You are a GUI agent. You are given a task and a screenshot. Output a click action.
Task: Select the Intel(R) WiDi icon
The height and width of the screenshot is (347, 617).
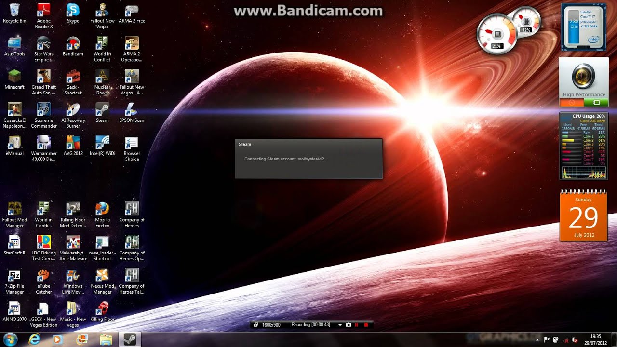[102, 146]
